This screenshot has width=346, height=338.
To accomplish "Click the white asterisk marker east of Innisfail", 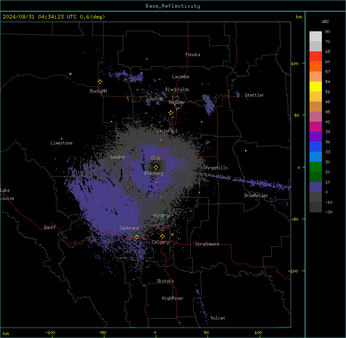I will (x=201, y=122).
